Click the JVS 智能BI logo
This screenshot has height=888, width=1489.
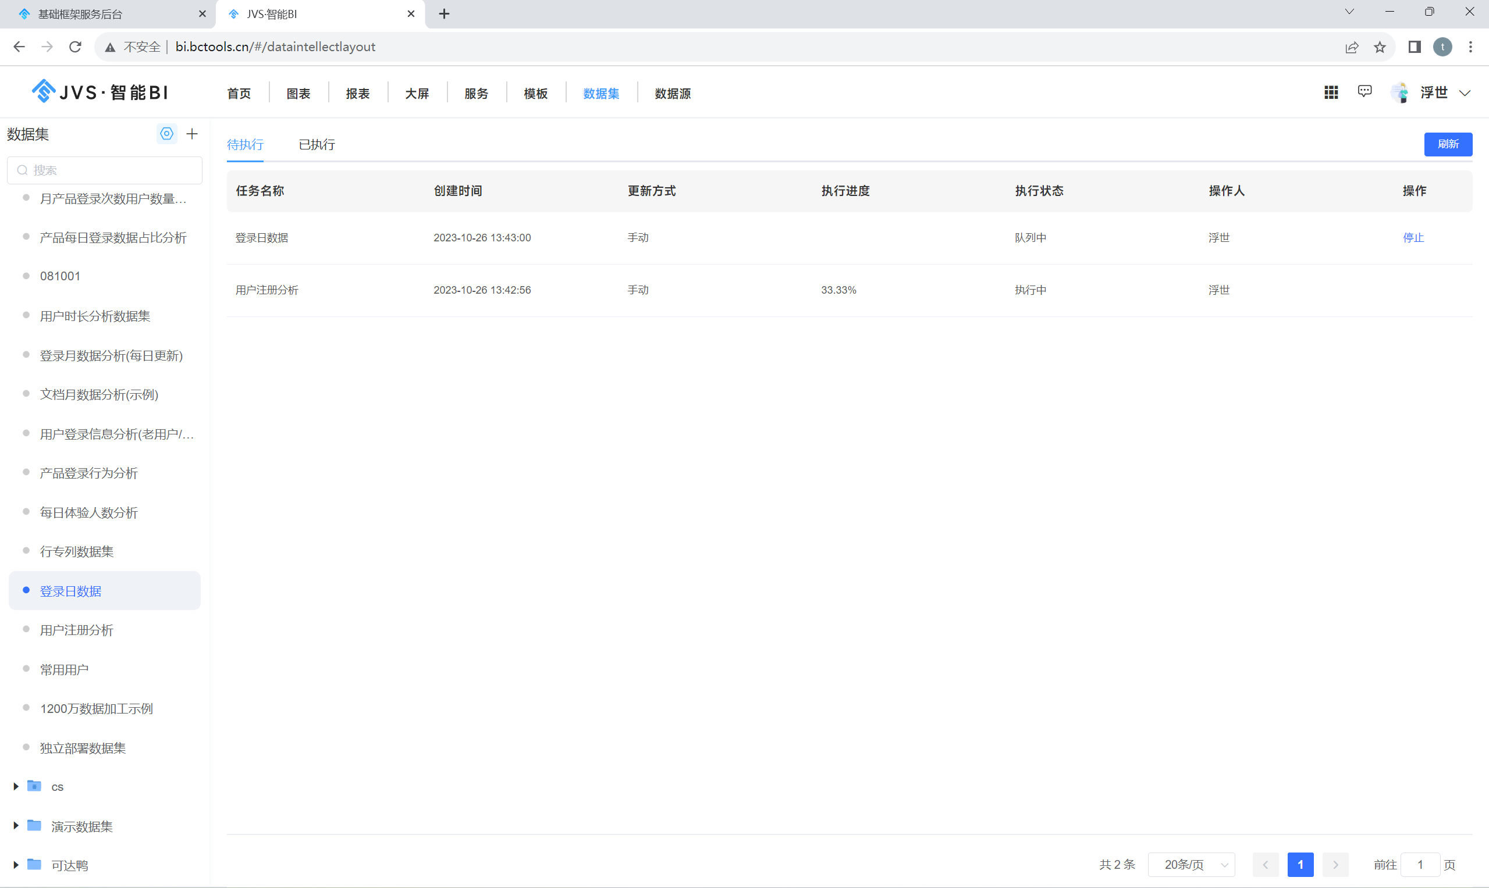pos(99,92)
